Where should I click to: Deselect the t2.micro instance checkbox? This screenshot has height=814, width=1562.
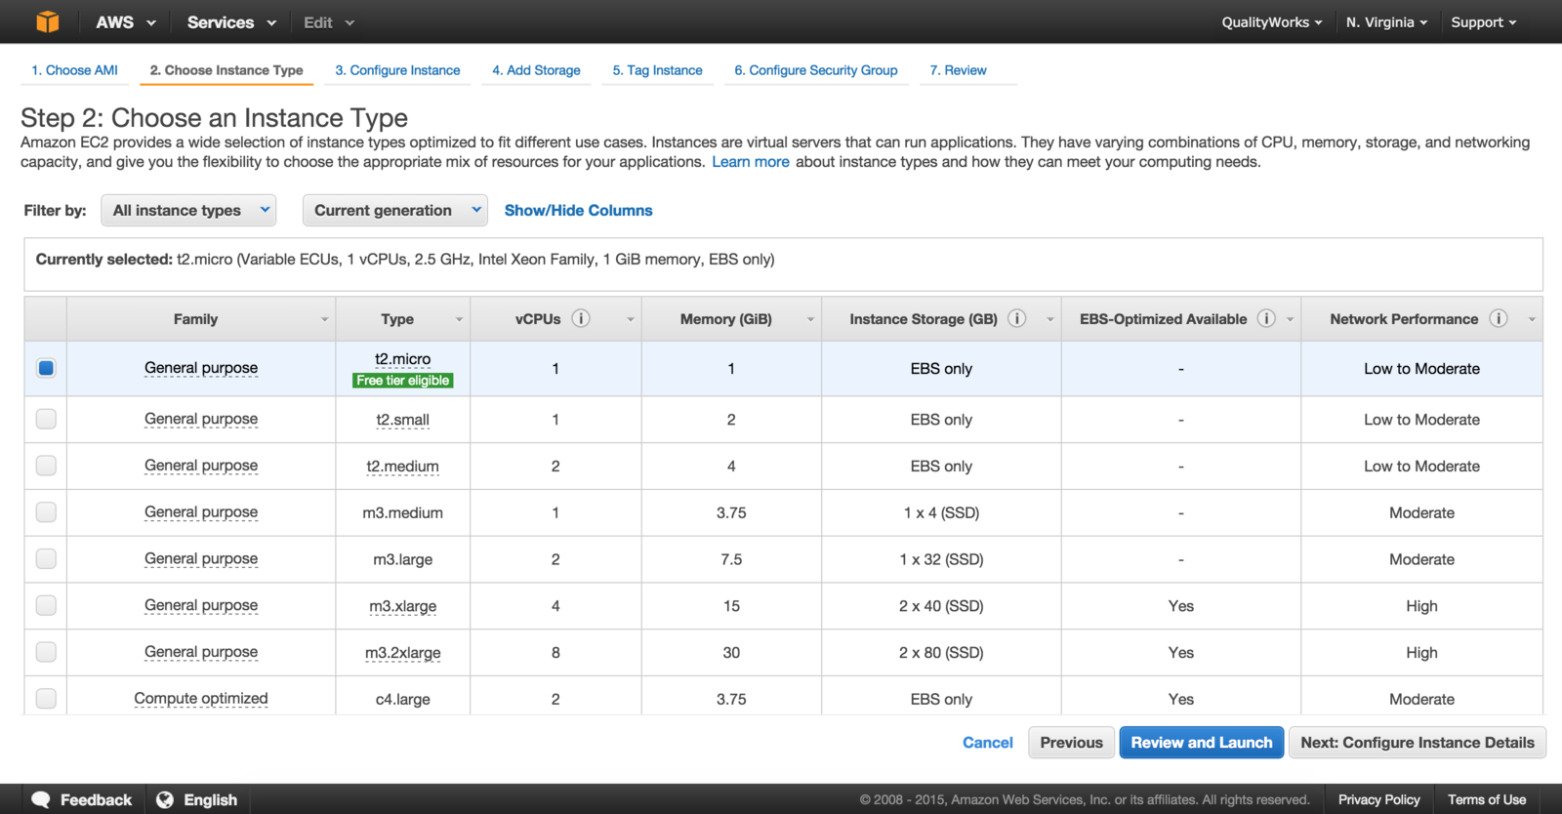[46, 368]
